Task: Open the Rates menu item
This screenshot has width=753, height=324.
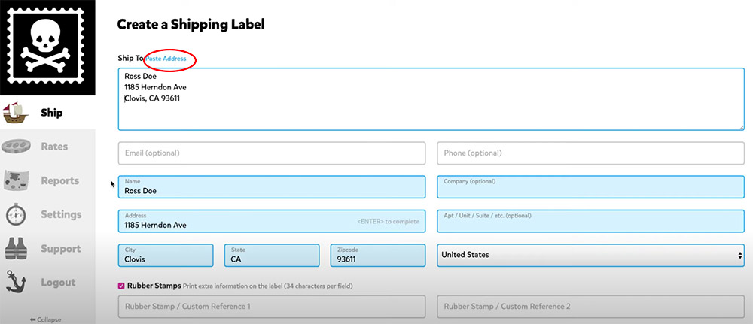Action: point(54,147)
